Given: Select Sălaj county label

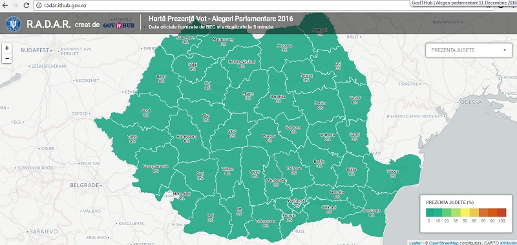Looking at the screenshot, I should 192,64.
